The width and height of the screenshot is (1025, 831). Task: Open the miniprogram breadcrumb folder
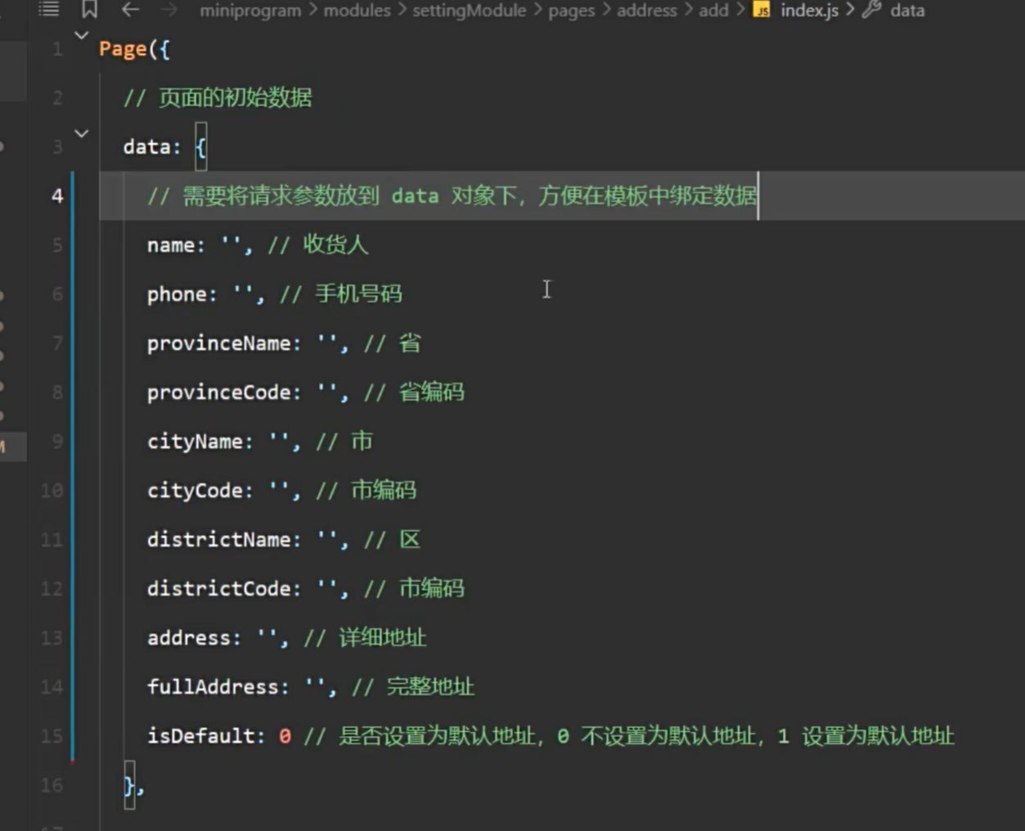250,11
